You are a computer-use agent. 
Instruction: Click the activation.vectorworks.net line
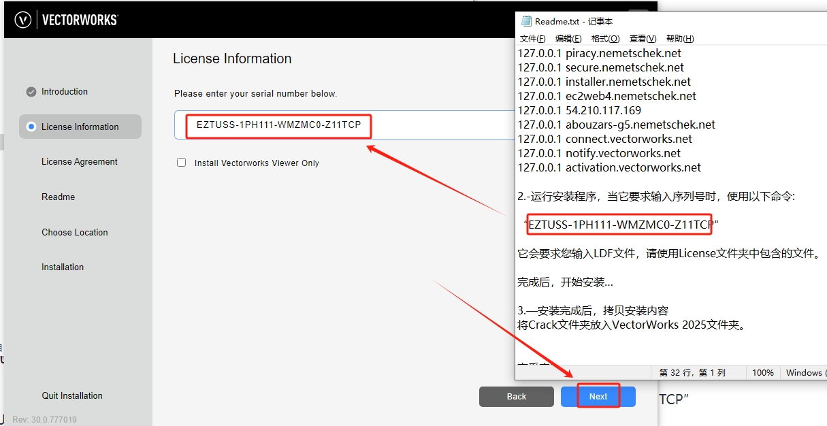tap(609, 167)
